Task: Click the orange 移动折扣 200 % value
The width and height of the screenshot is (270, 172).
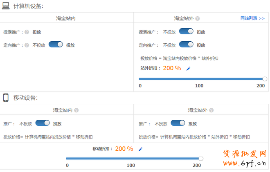Action: 124,149
